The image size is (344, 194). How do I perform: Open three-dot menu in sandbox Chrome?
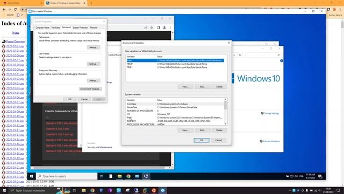pos(170,27)
